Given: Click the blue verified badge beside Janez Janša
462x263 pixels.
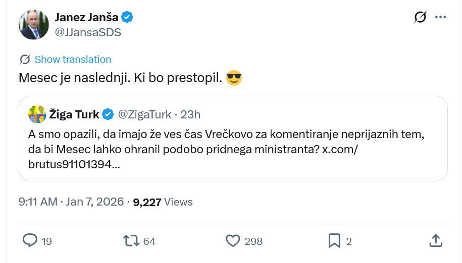Looking at the screenshot, I should tap(127, 17).
